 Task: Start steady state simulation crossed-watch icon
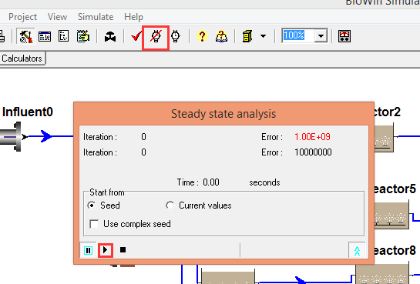coord(156,36)
